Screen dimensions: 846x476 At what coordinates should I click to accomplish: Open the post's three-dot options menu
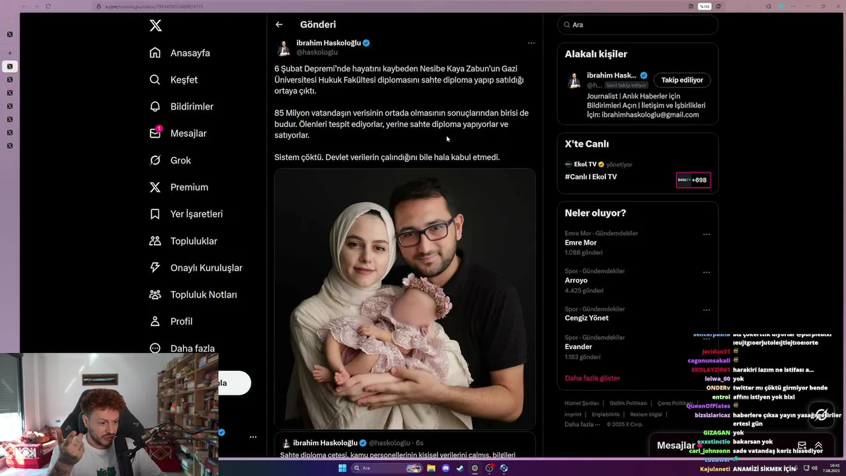[531, 43]
